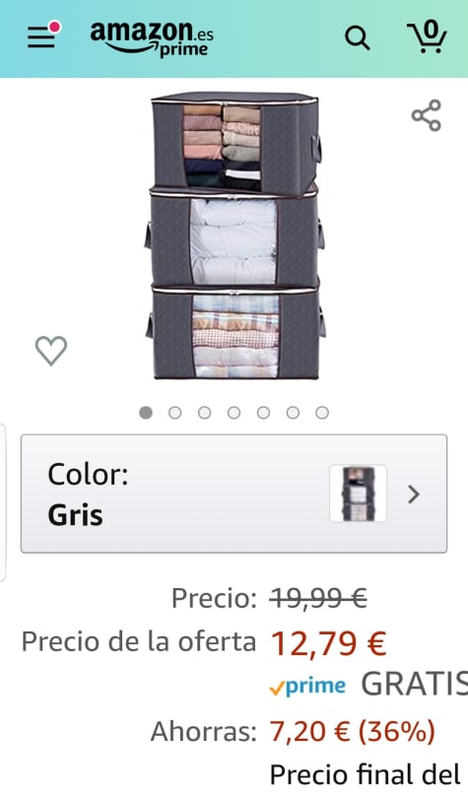Tap the share icon
The width and height of the screenshot is (468, 792).
pos(427,115)
